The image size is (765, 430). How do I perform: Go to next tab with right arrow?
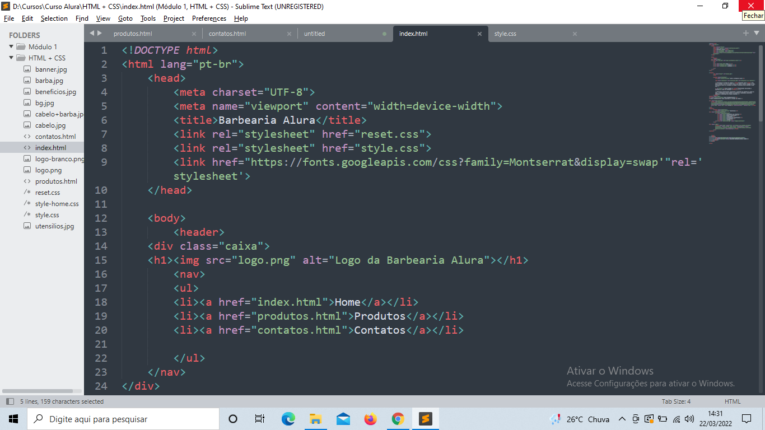pos(100,33)
